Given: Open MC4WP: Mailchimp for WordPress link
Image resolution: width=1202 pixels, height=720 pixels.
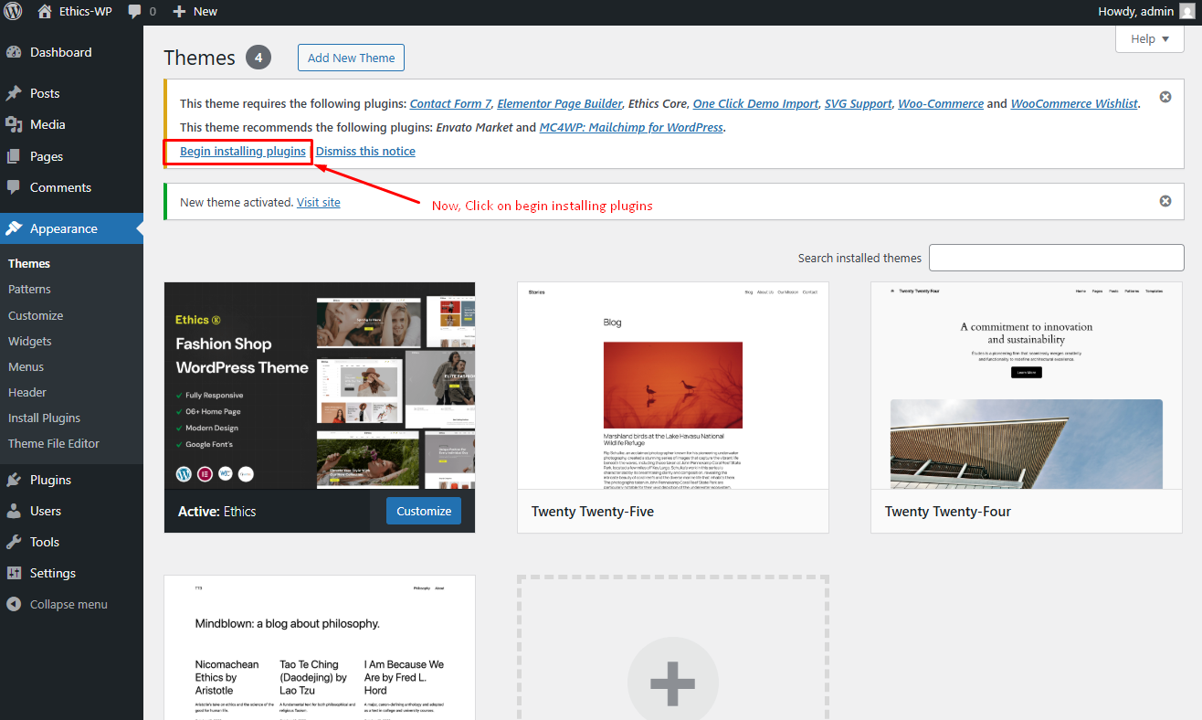Looking at the screenshot, I should pos(631,127).
